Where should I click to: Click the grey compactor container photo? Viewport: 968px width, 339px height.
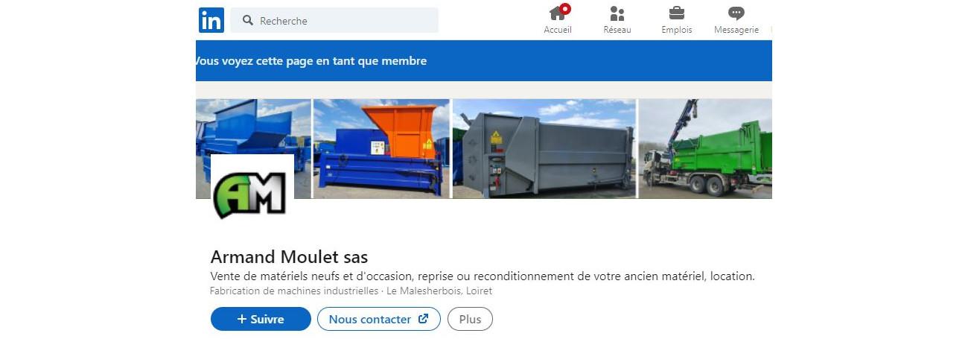coord(544,148)
